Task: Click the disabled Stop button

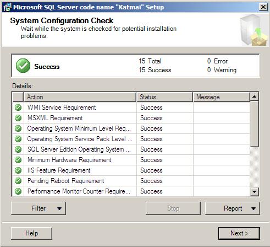Action: point(173,208)
